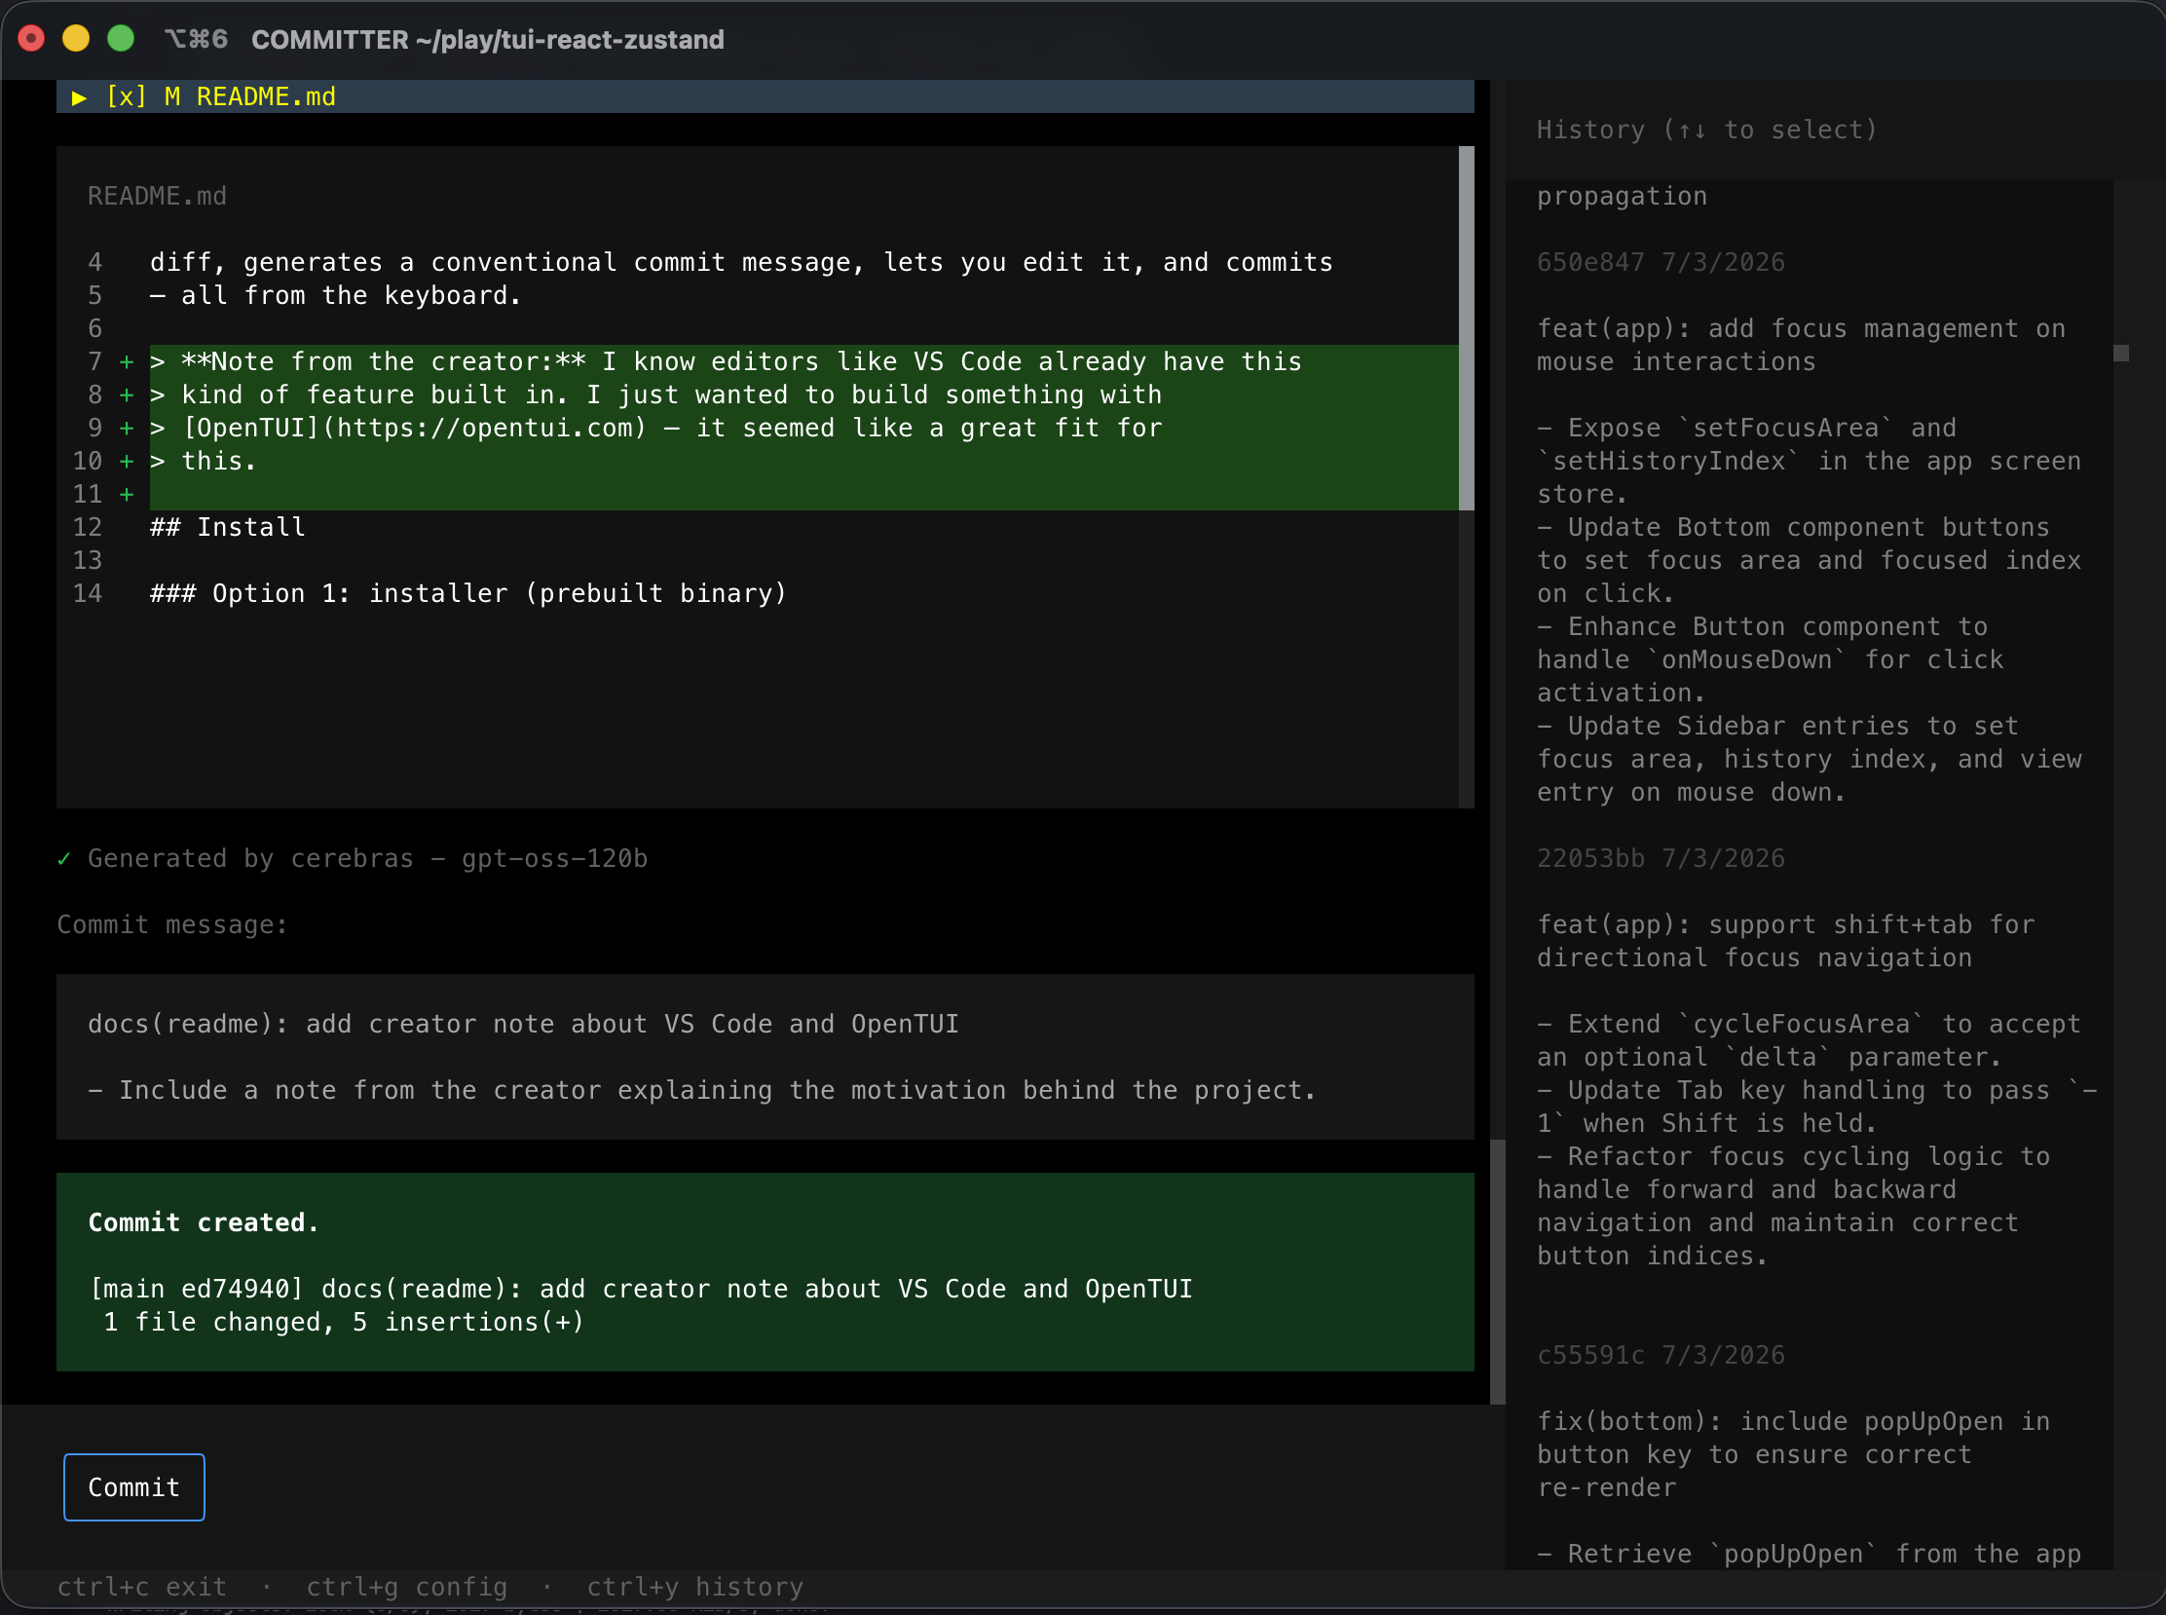Click diff line 7 'Note from the creator'
The height and width of the screenshot is (1615, 2166).
pos(726,361)
